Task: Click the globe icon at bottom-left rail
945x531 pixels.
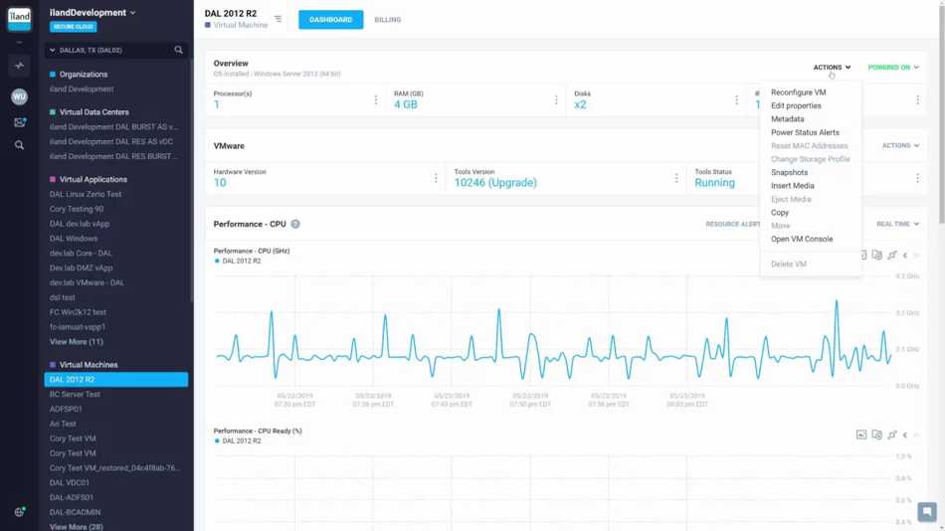Action: coord(19,512)
